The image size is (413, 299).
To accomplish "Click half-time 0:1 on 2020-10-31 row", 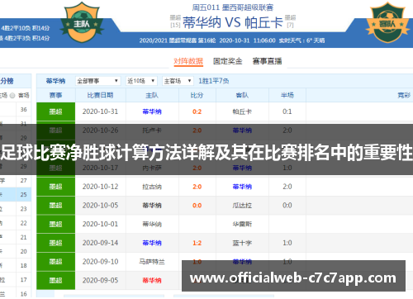I will (287, 112).
